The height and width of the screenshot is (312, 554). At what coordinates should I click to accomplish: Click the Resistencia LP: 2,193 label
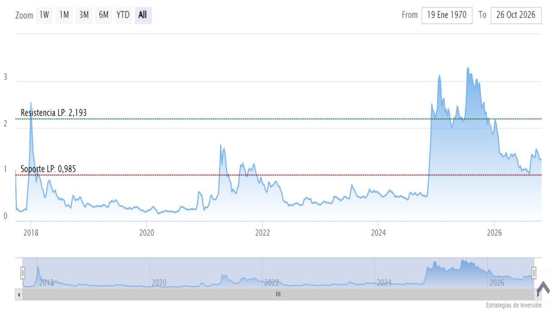54,113
